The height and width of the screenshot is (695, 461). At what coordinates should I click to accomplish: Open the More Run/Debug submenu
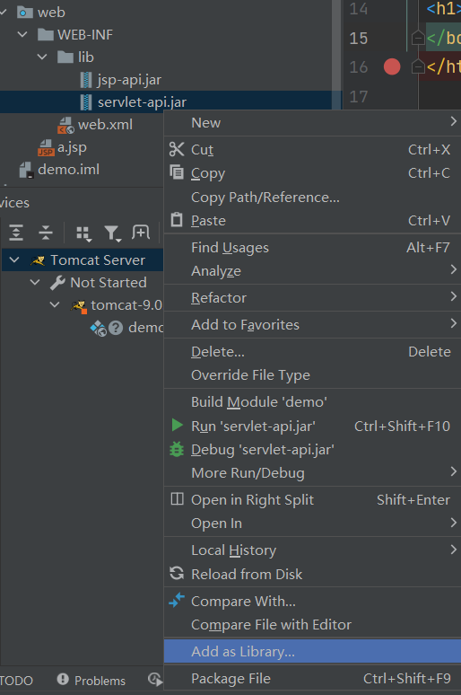click(312, 473)
